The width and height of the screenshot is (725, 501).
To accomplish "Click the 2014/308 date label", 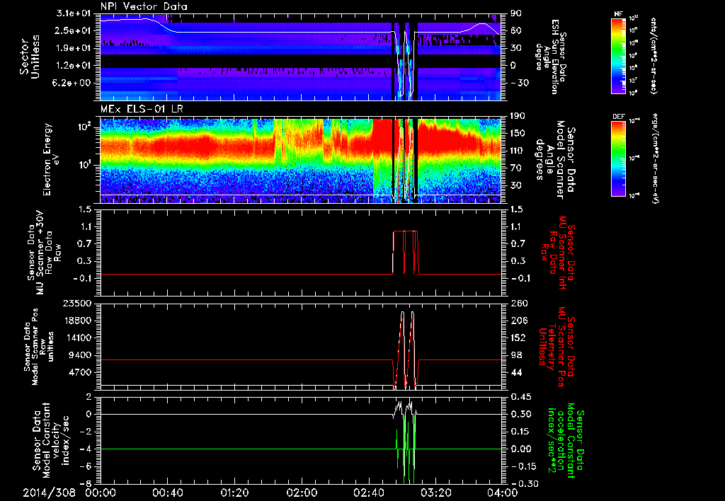I will pyautogui.click(x=47, y=492).
